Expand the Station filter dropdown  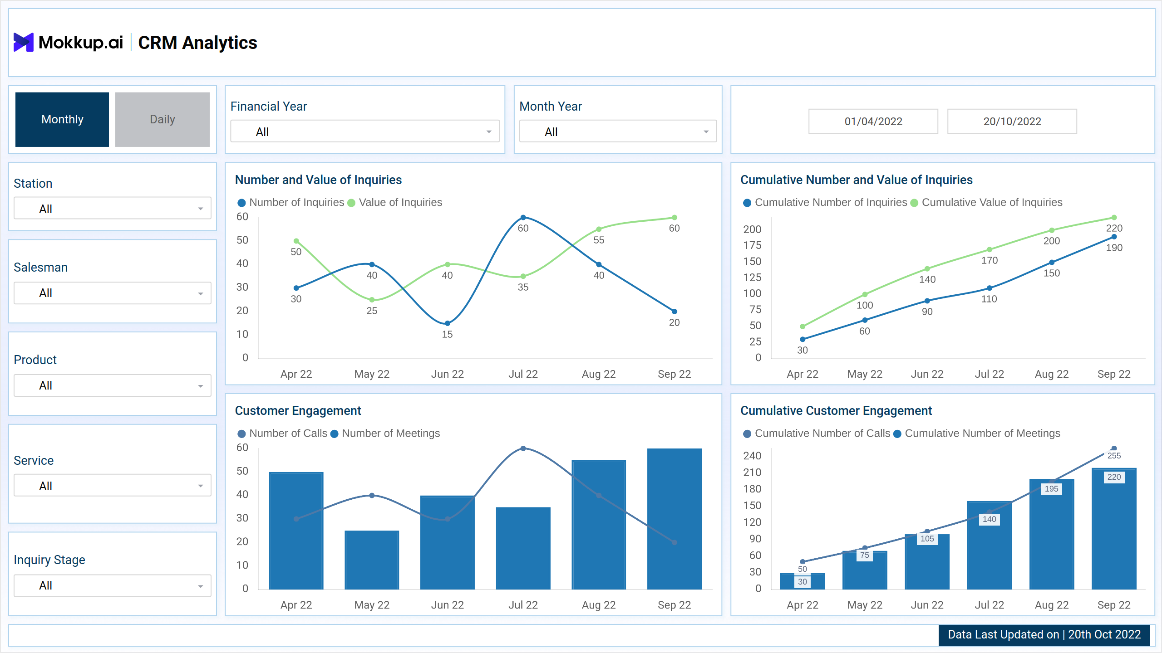pos(113,209)
